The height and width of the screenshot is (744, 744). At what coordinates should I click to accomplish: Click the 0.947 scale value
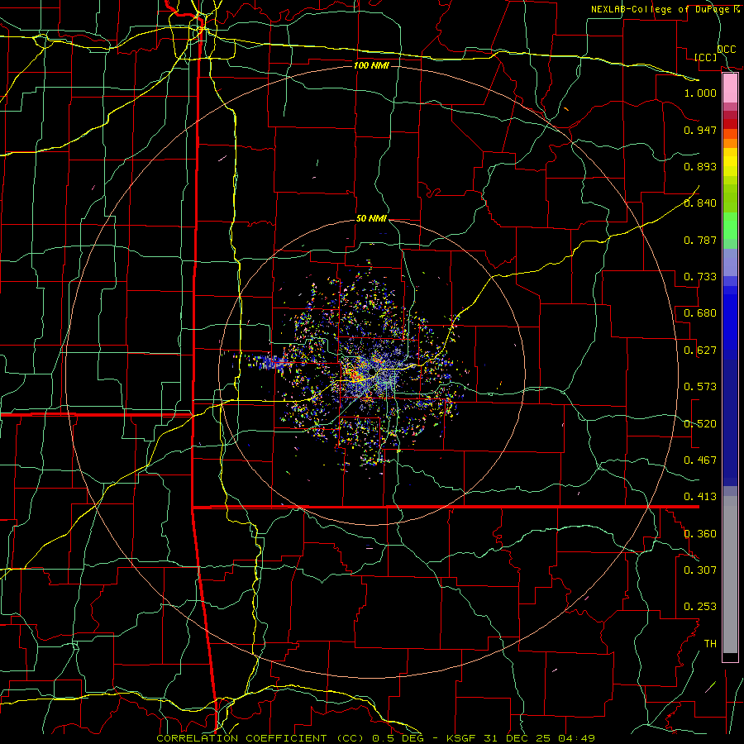point(700,130)
